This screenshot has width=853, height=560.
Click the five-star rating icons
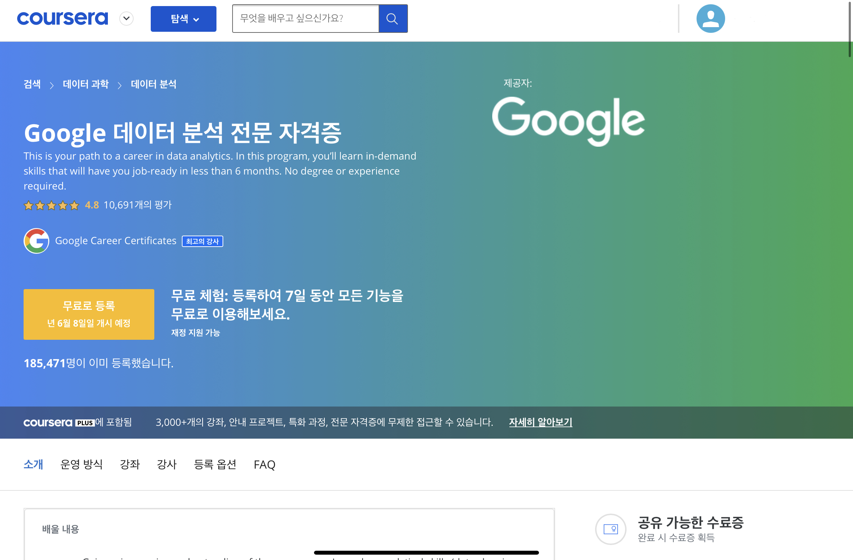(51, 205)
